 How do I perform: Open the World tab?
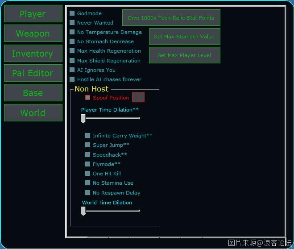[x=33, y=113]
